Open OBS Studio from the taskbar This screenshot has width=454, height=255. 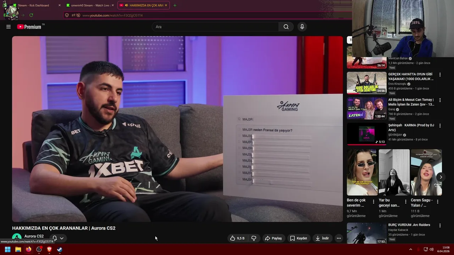click(39, 249)
